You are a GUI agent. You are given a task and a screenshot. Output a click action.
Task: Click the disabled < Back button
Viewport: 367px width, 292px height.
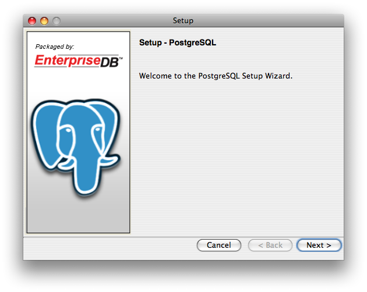click(x=270, y=245)
